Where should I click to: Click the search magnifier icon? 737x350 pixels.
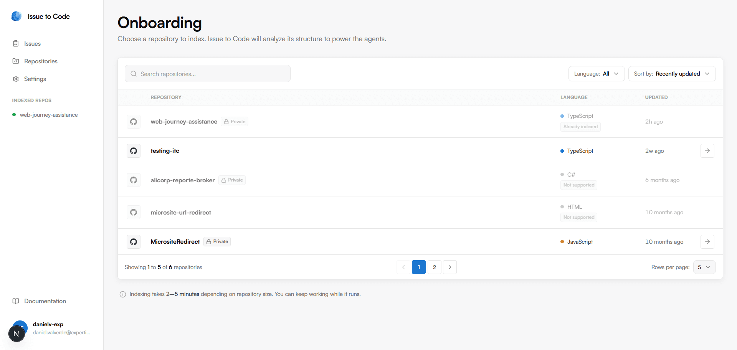click(134, 74)
